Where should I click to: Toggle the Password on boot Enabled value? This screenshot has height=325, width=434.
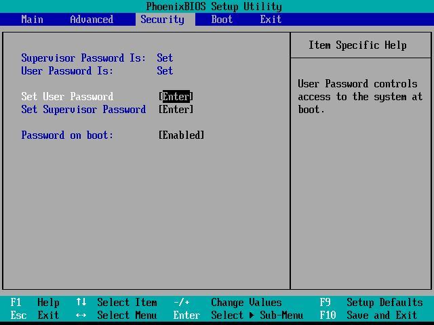pyautogui.click(x=181, y=135)
